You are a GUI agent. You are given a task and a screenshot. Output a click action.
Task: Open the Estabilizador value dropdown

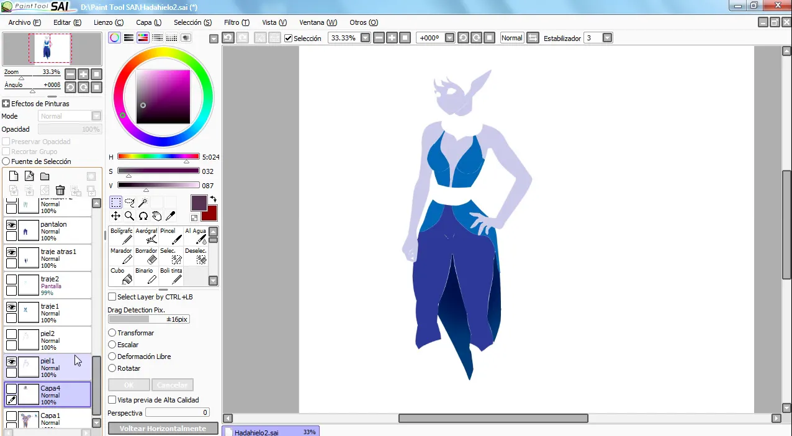607,38
